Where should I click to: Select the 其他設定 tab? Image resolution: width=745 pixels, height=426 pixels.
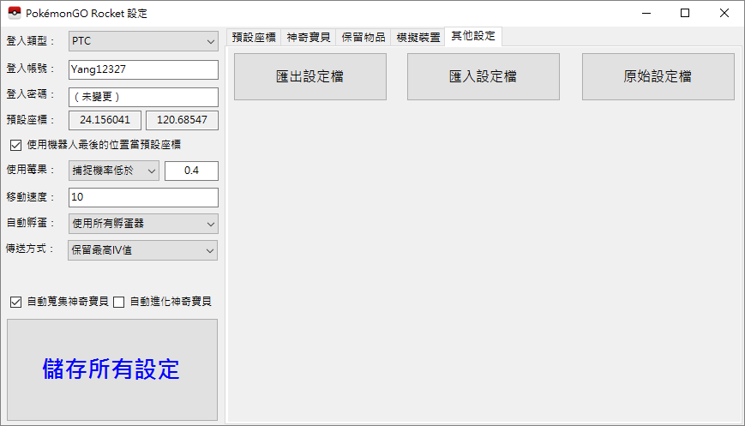(x=473, y=36)
